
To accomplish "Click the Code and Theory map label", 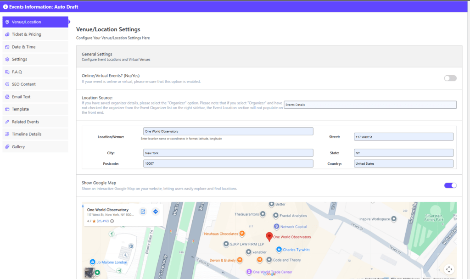I will (x=286, y=260).
